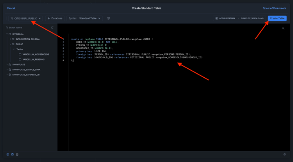The width and height of the screenshot is (293, 162).
Task: Click the add Database button
Action: (x=55, y=18)
